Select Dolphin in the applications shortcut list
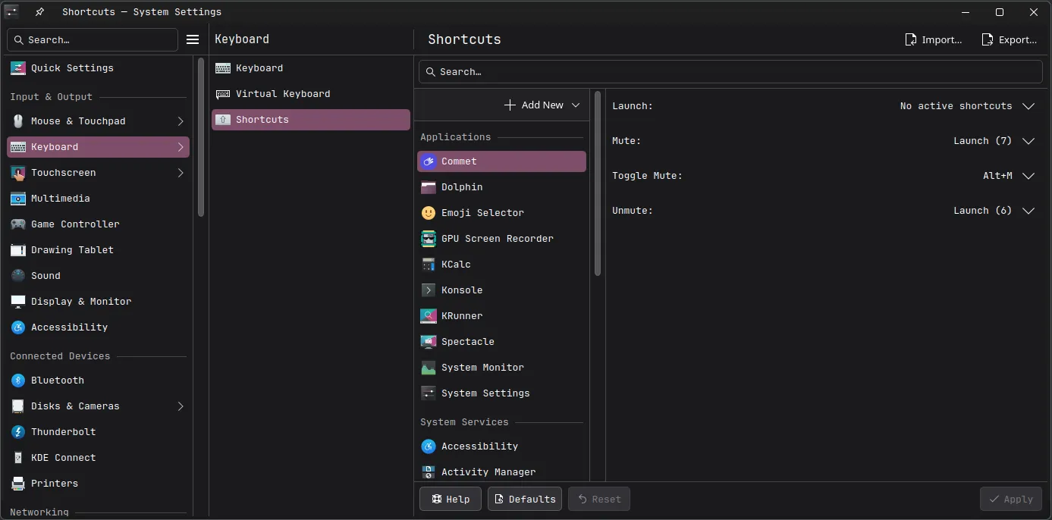Image resolution: width=1052 pixels, height=520 pixels. pyautogui.click(x=462, y=186)
